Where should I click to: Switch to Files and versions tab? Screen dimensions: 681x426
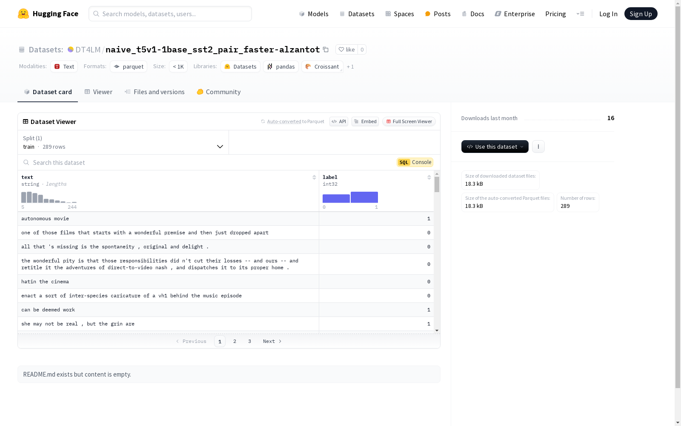pos(155,92)
